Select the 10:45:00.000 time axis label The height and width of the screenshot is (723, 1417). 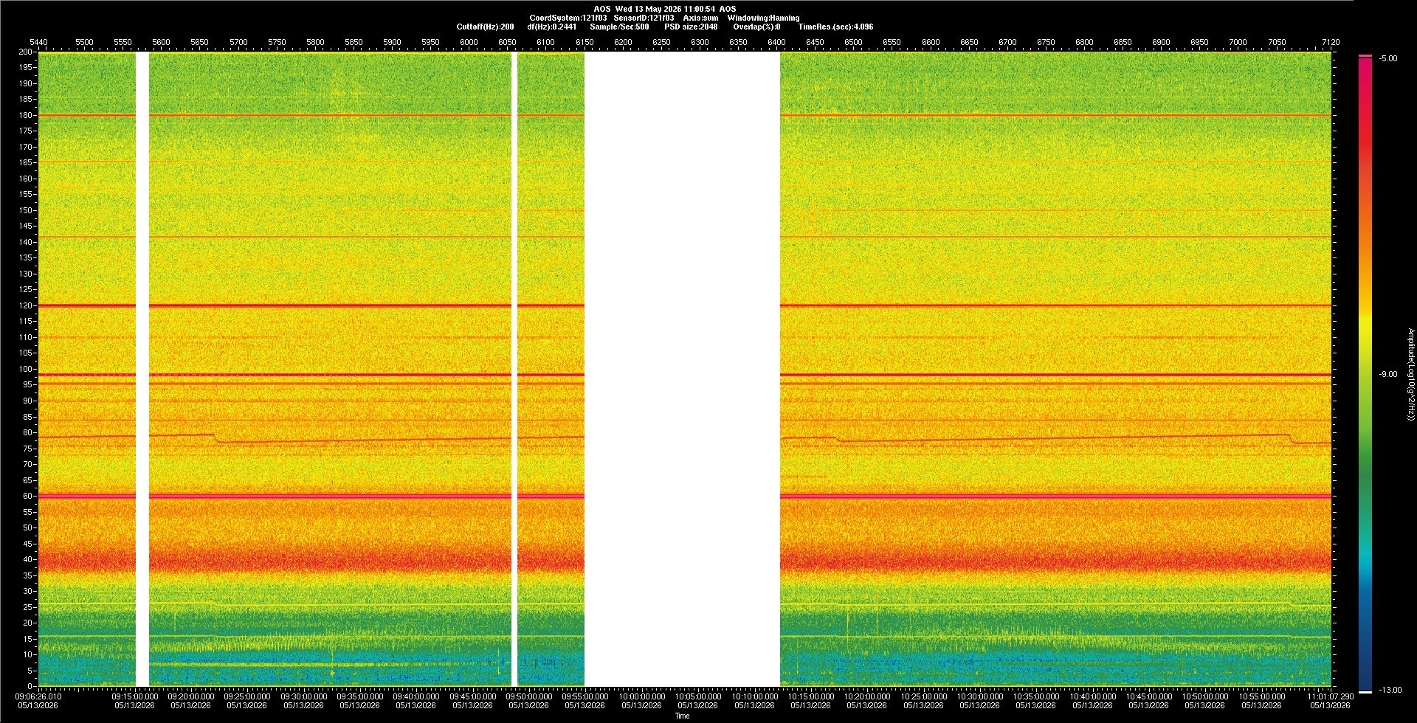[x=1149, y=696]
